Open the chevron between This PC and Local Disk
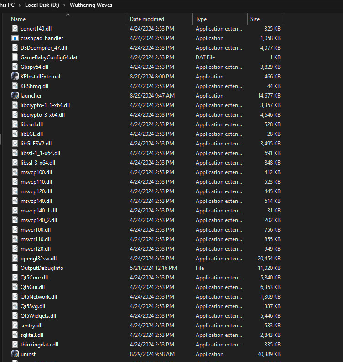This screenshot has height=362, width=343. pos(19,5)
